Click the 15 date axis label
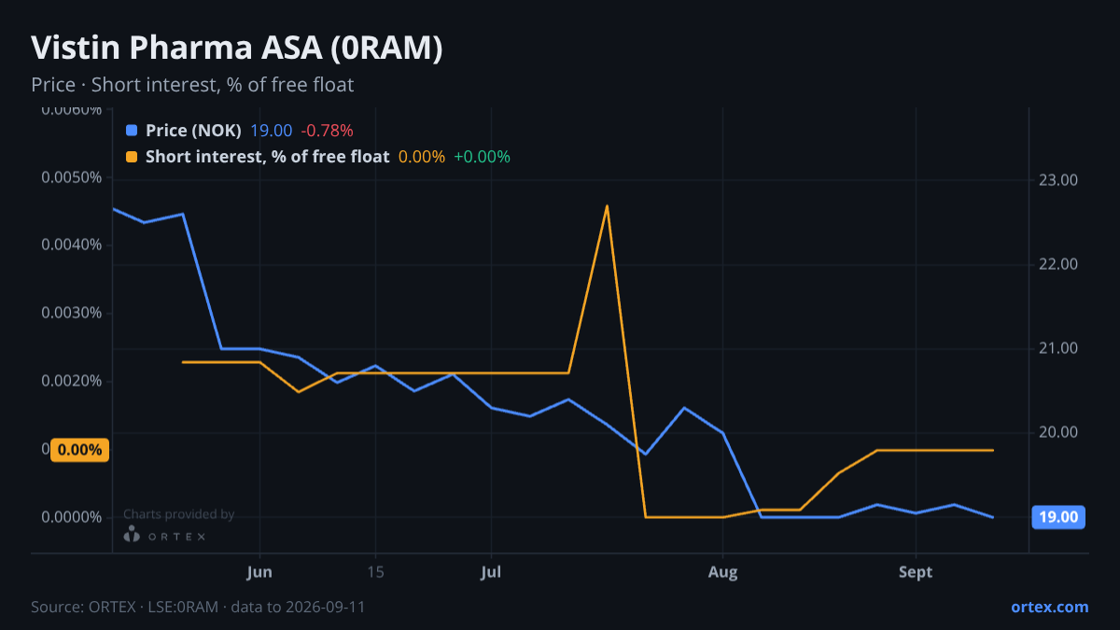Screen dimensions: 1120x630 tap(376, 572)
